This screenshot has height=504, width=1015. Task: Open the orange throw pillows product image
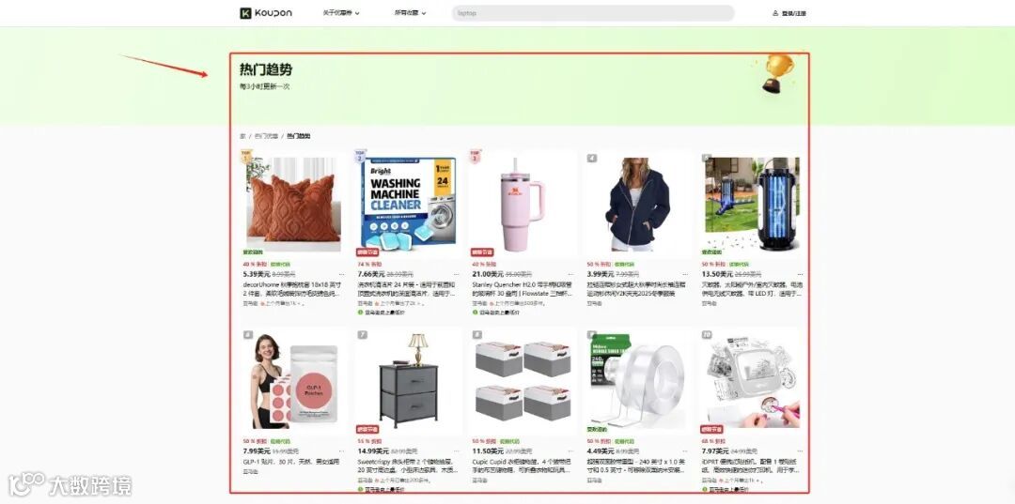pyautogui.click(x=294, y=204)
